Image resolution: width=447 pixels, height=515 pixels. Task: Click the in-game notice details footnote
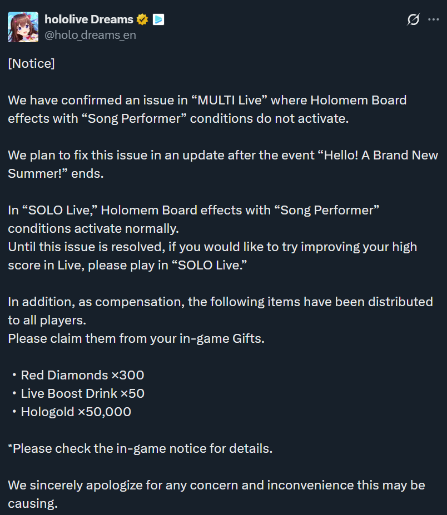pos(140,449)
